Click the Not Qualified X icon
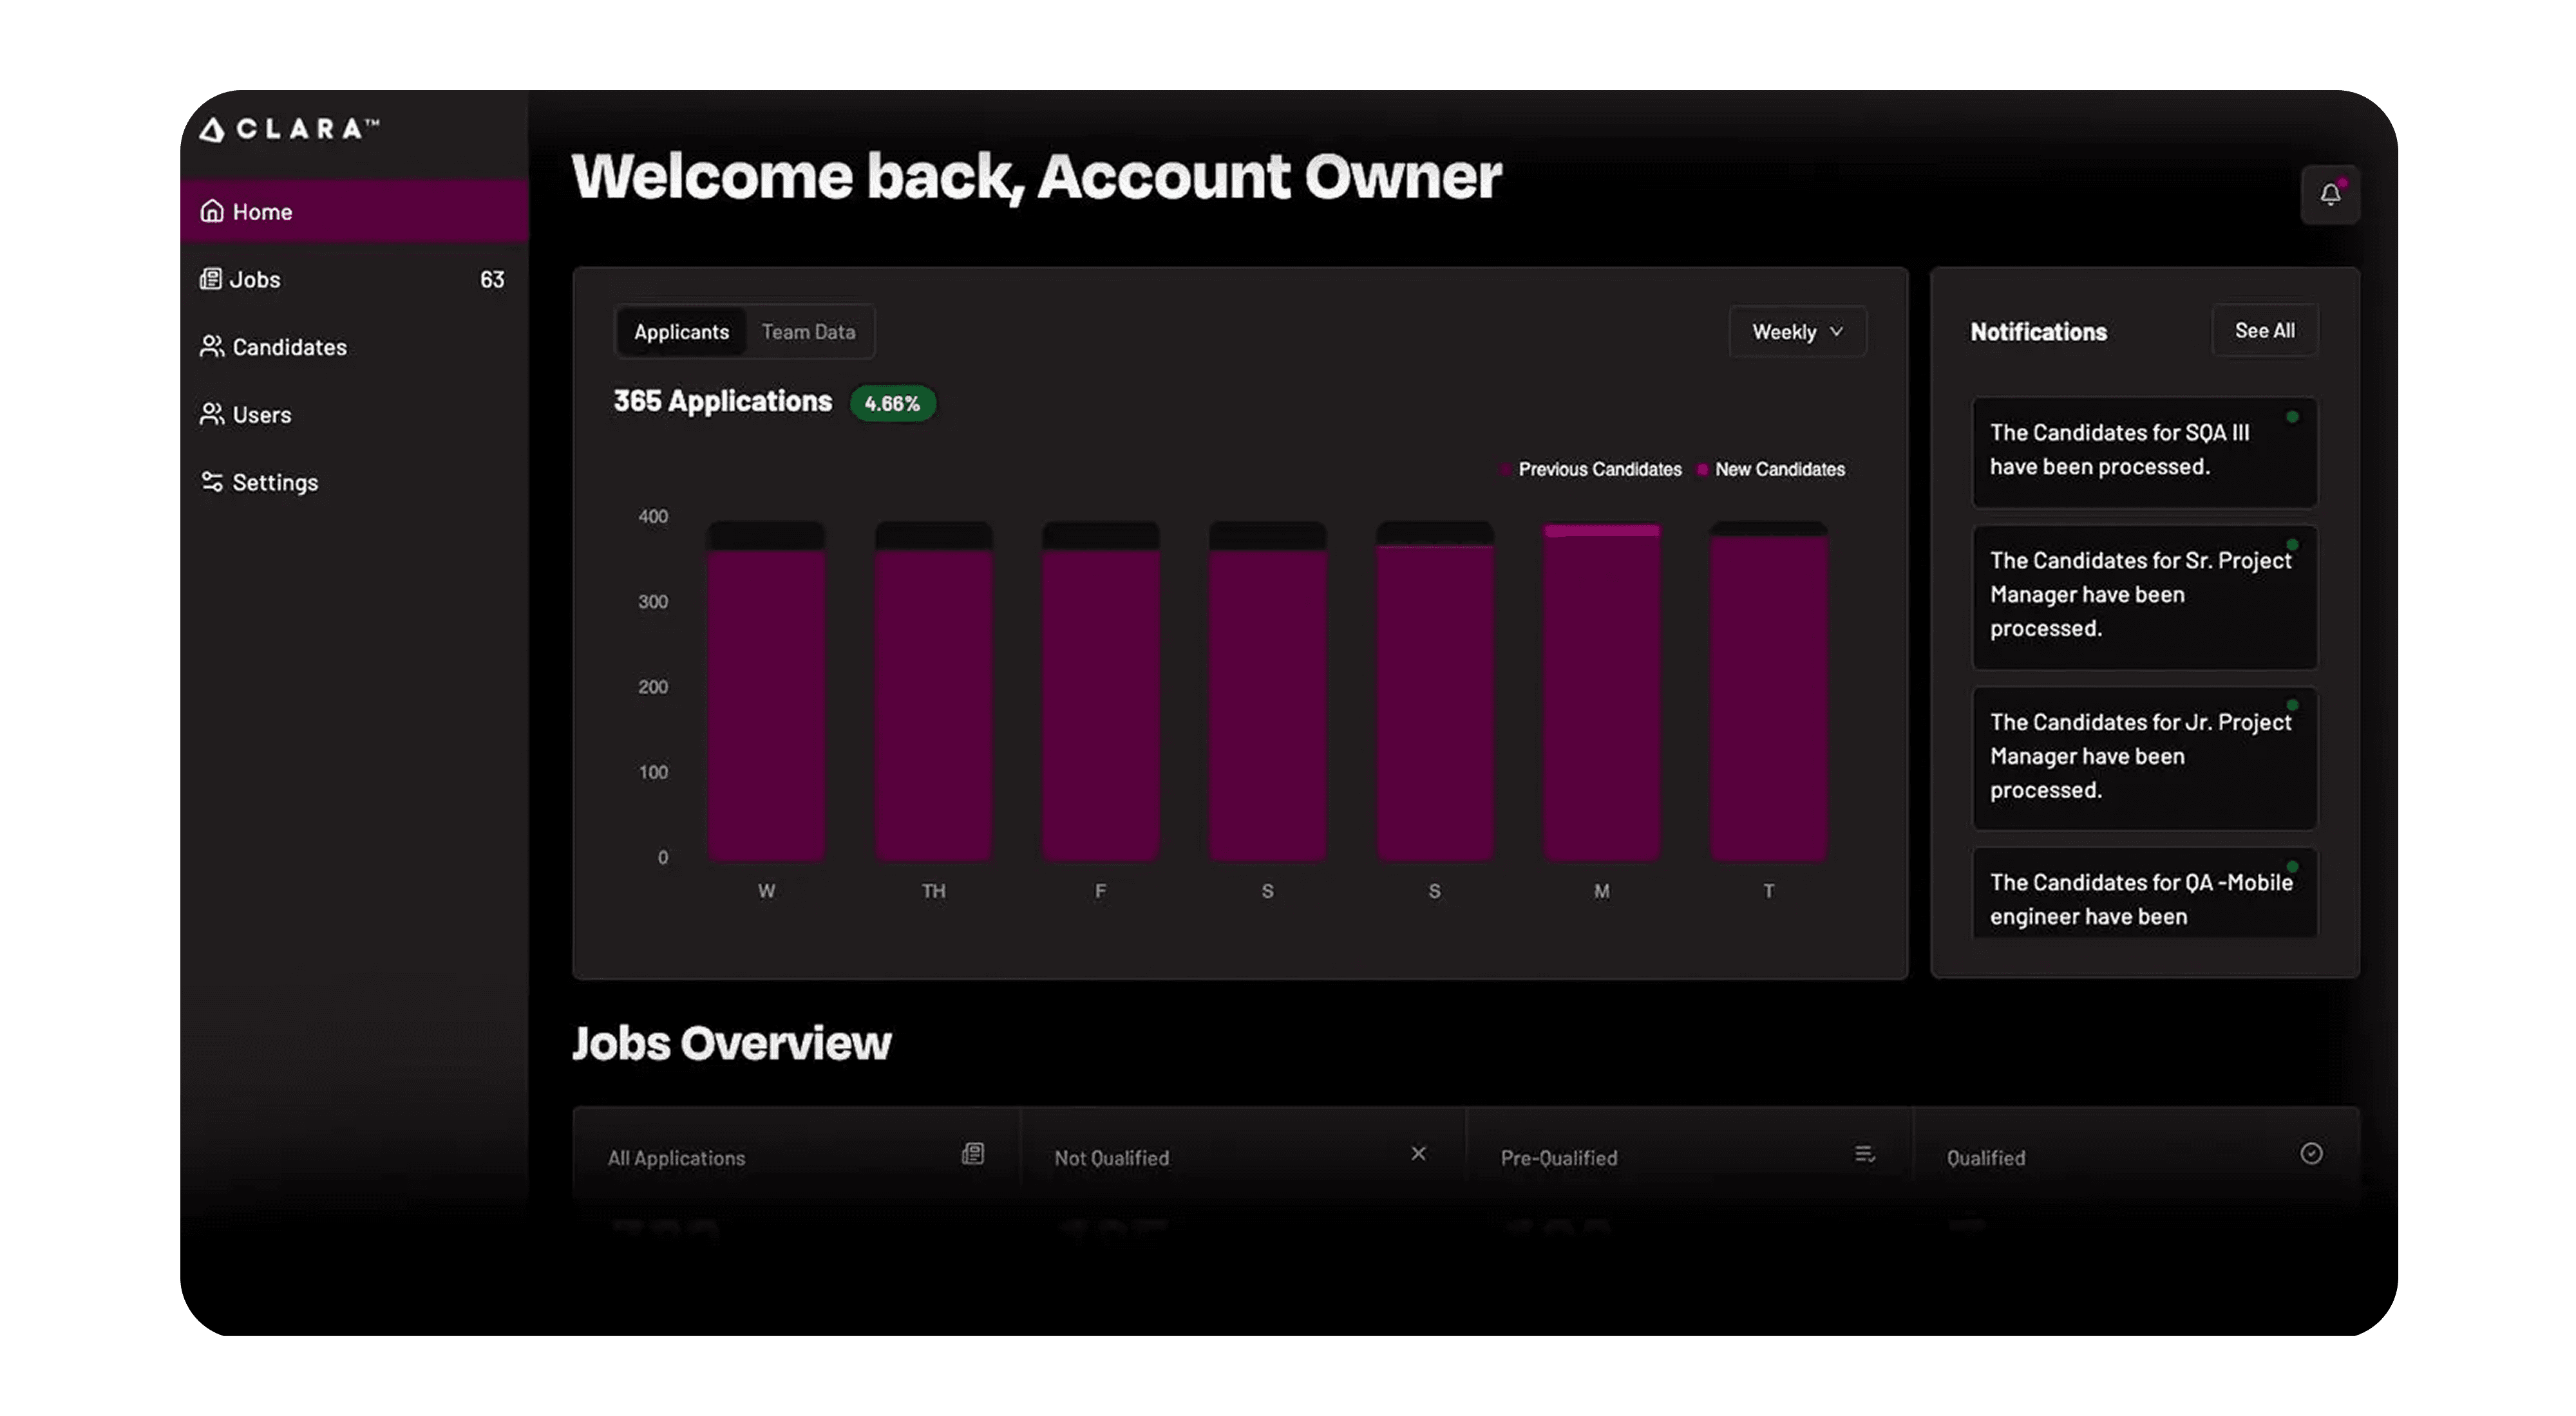The image size is (2576, 1416). (x=1418, y=1154)
